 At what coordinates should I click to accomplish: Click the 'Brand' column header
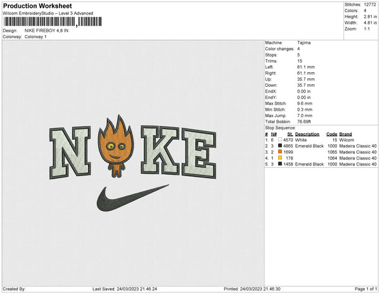tap(345, 134)
